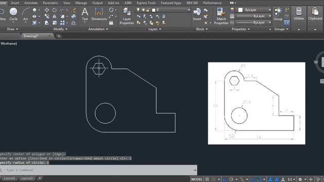Toggle group selection on/off button
This screenshot has height=182, width=324.
(287, 23)
